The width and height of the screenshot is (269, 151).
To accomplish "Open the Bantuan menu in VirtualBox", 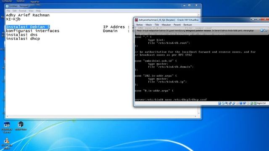I will (x=188, y=25).
